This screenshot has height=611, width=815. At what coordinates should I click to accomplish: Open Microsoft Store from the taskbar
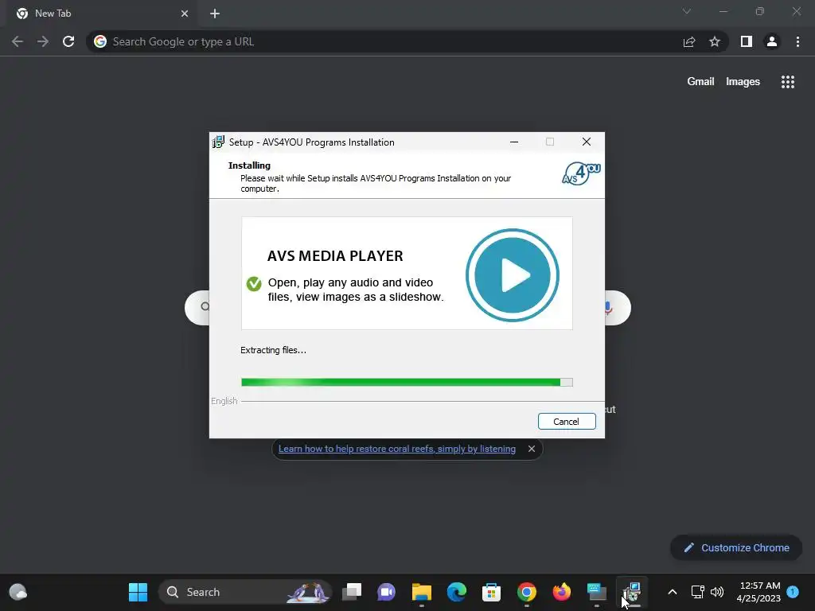[x=491, y=592]
